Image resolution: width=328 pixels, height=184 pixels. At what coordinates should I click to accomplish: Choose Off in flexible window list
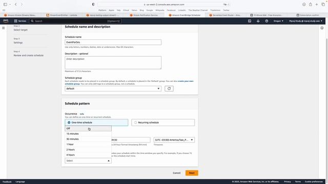tap(88, 128)
